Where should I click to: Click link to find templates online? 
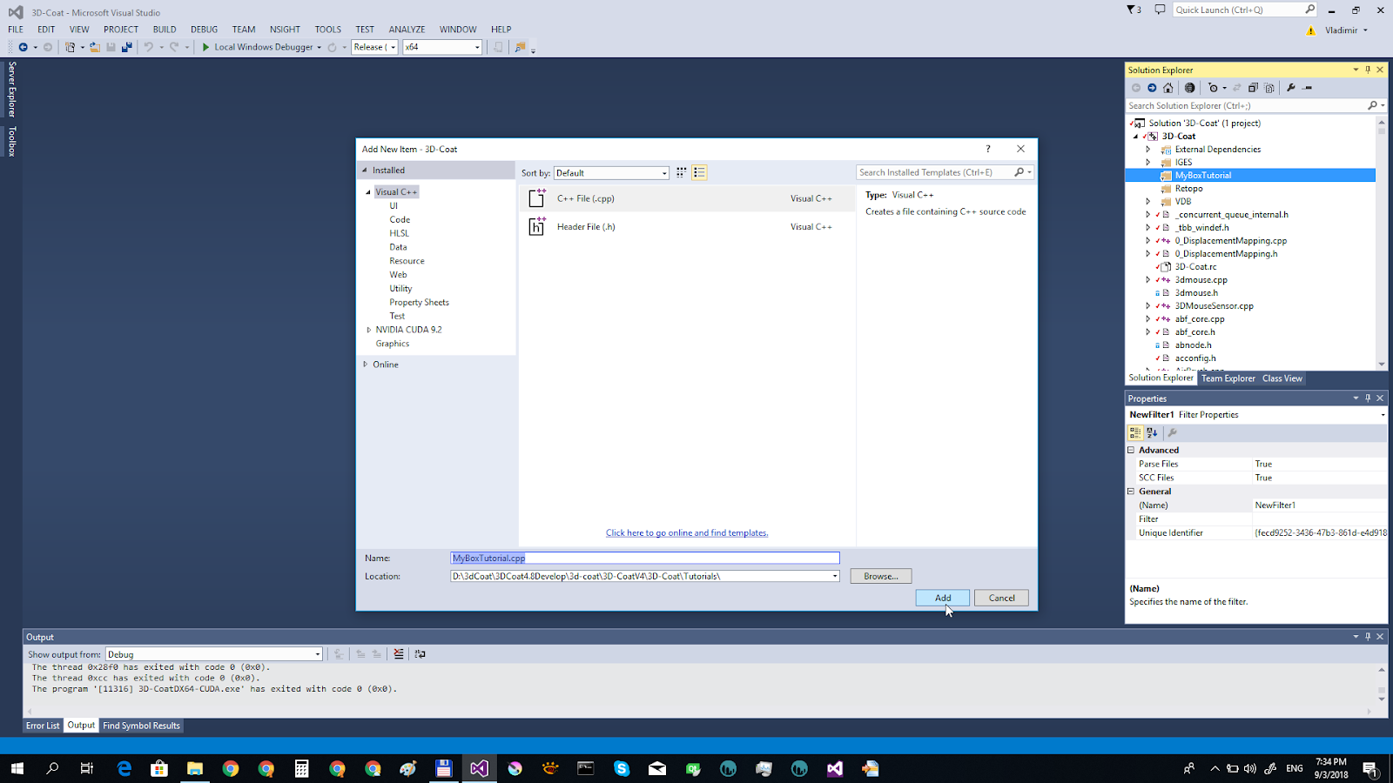[687, 532]
